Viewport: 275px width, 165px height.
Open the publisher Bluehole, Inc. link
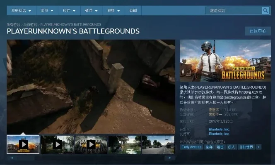(x=219, y=134)
